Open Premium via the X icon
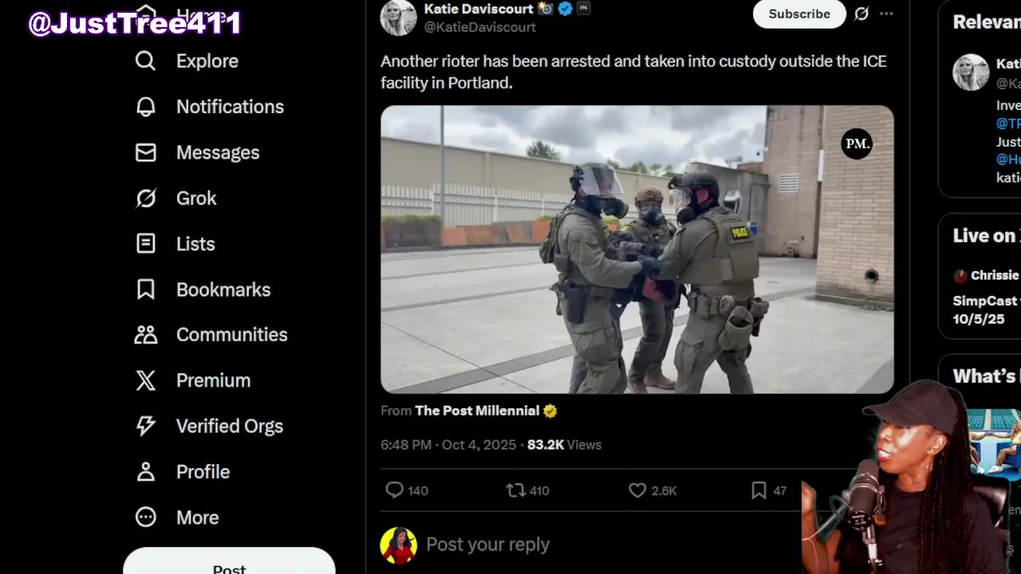The image size is (1021, 574). 145,380
